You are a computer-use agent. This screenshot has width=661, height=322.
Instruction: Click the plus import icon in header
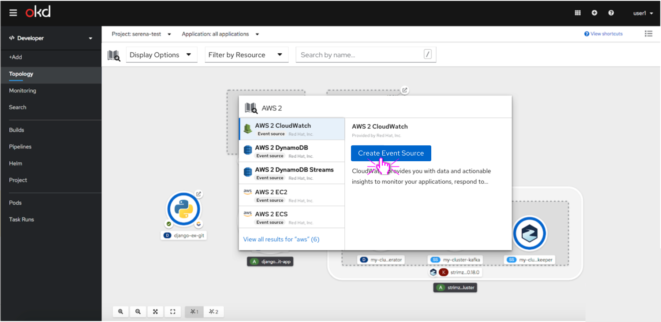pyautogui.click(x=594, y=13)
